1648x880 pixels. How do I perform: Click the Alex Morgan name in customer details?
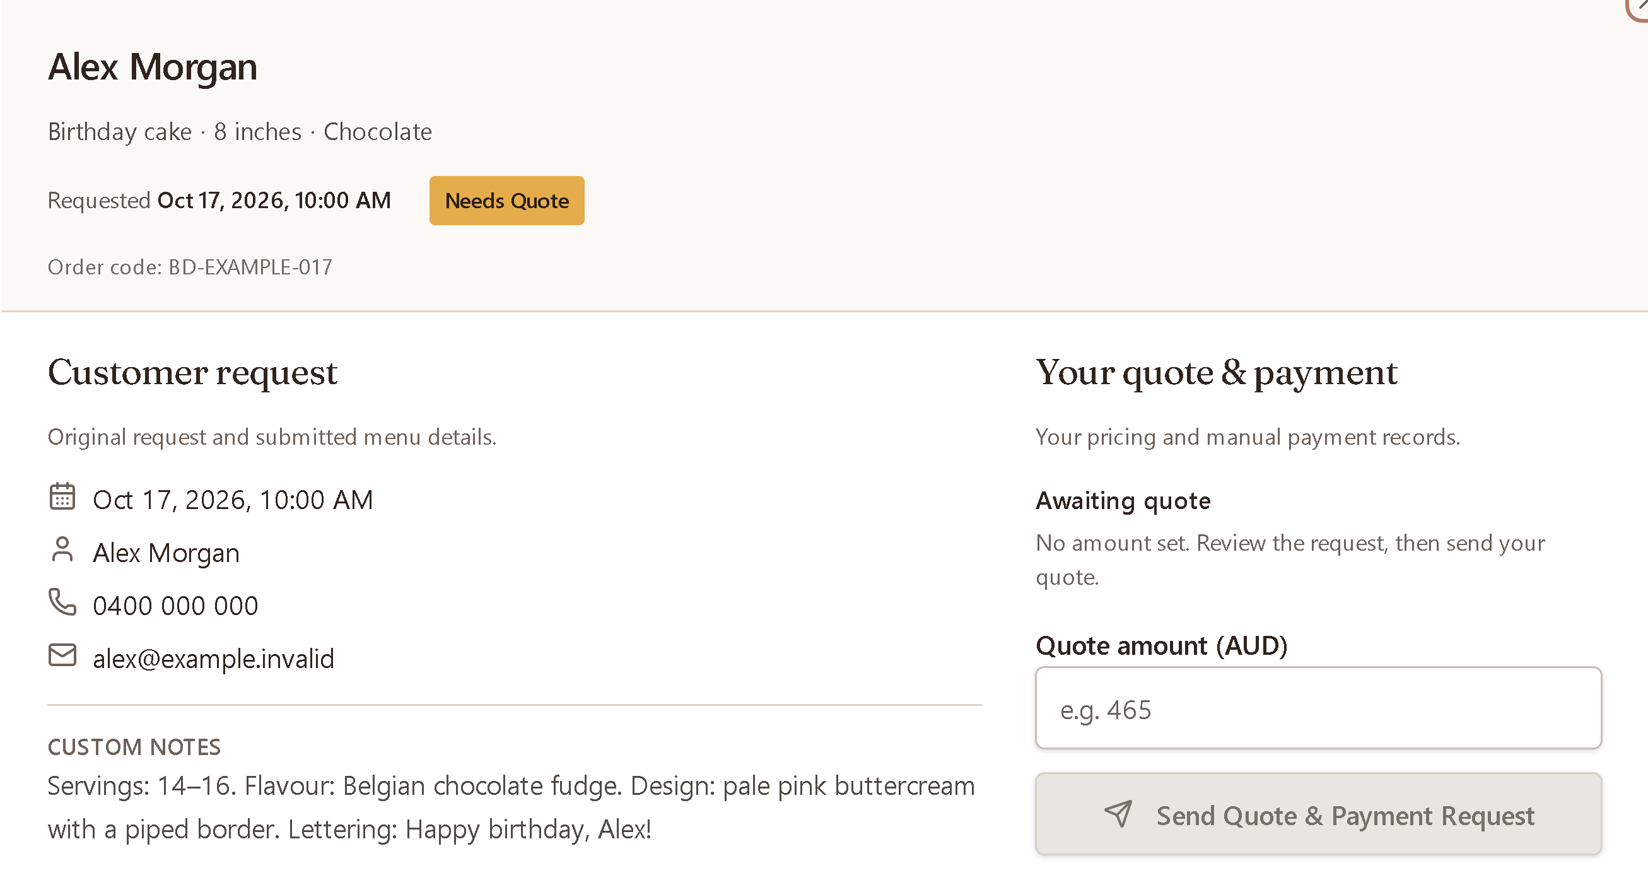[x=167, y=553]
